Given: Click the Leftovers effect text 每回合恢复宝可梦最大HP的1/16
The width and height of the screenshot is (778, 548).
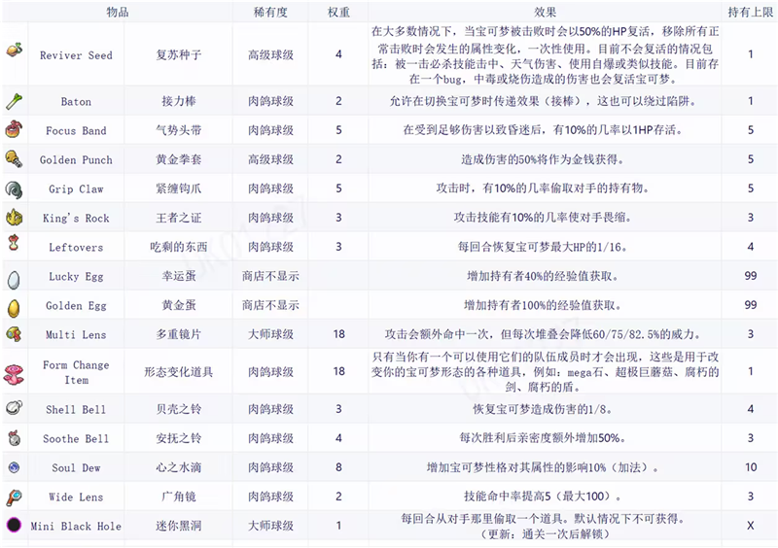Looking at the screenshot, I should (543, 247).
